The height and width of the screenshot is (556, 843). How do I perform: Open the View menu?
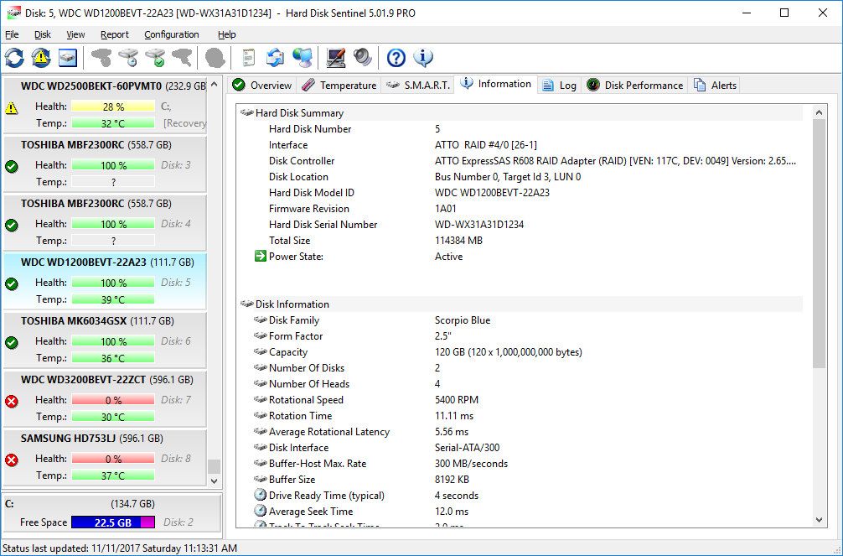[75, 34]
